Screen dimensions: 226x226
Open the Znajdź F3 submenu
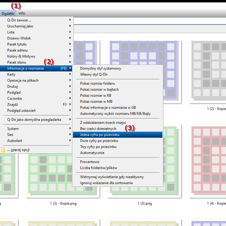[x=36, y=105]
